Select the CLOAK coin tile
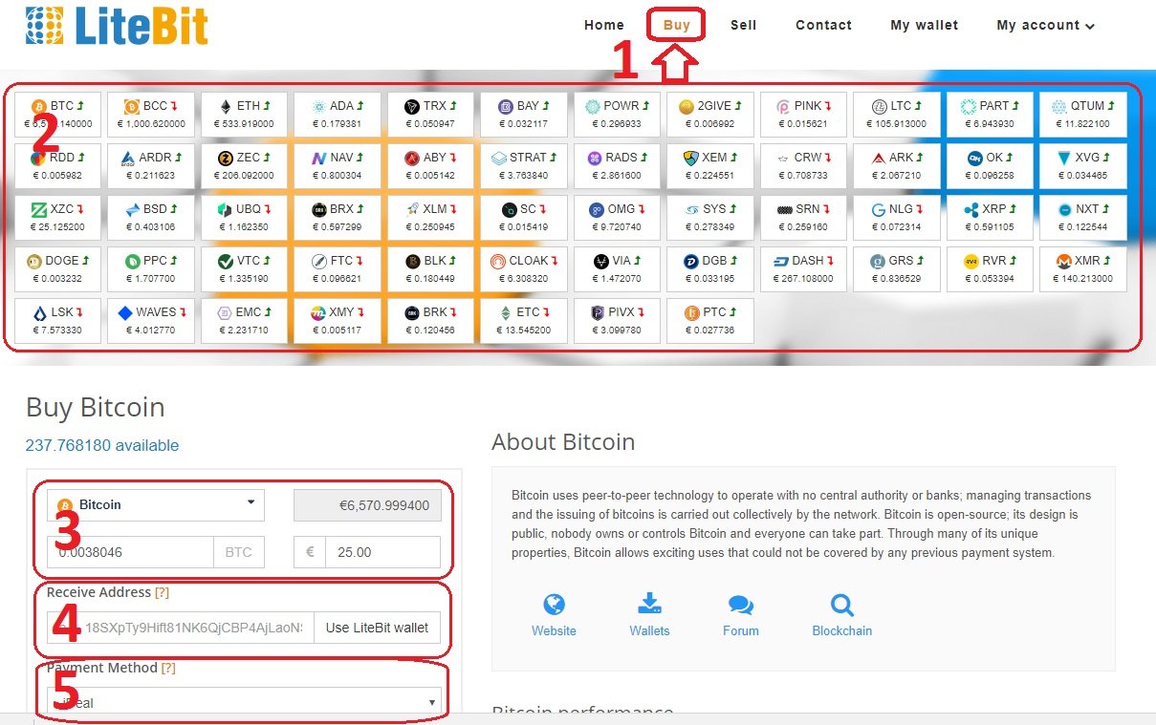 525,269
